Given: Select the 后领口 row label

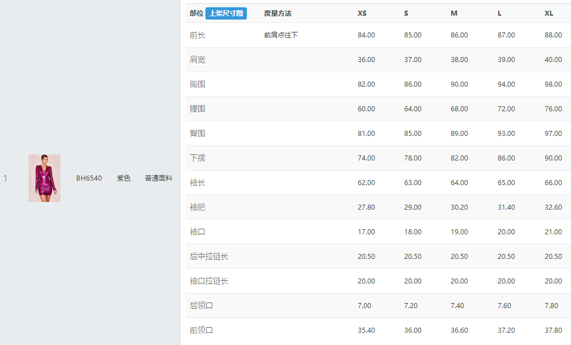Looking at the screenshot, I should [201, 306].
